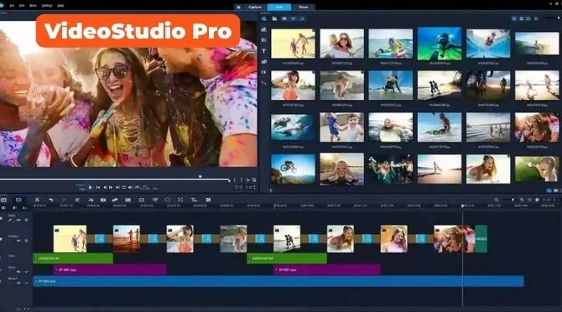Click the import media folder icon
This screenshot has width=562, height=312.
274,18
